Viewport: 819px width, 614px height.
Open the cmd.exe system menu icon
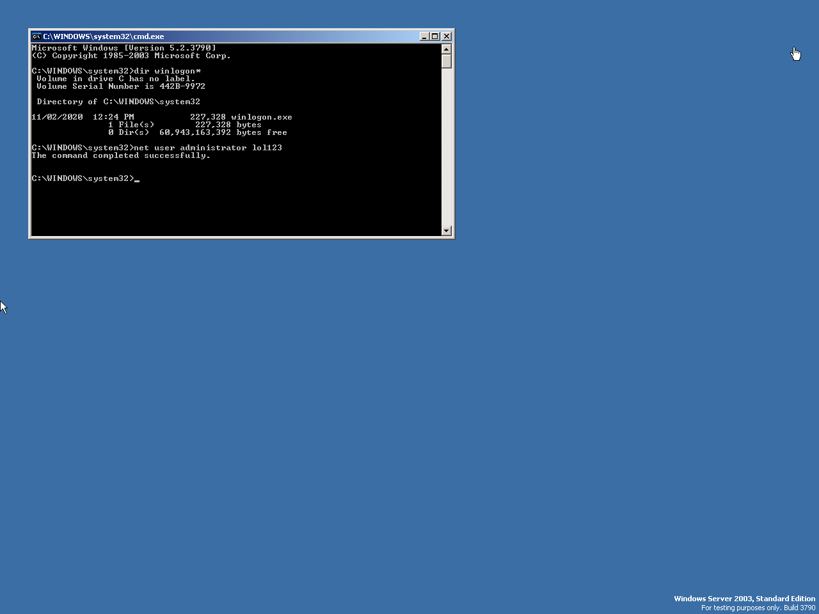click(x=36, y=36)
